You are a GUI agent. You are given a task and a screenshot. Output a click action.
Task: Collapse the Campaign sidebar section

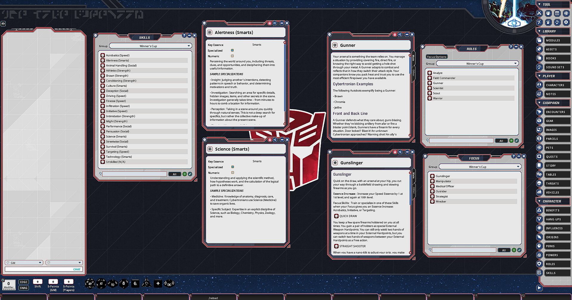(x=540, y=103)
